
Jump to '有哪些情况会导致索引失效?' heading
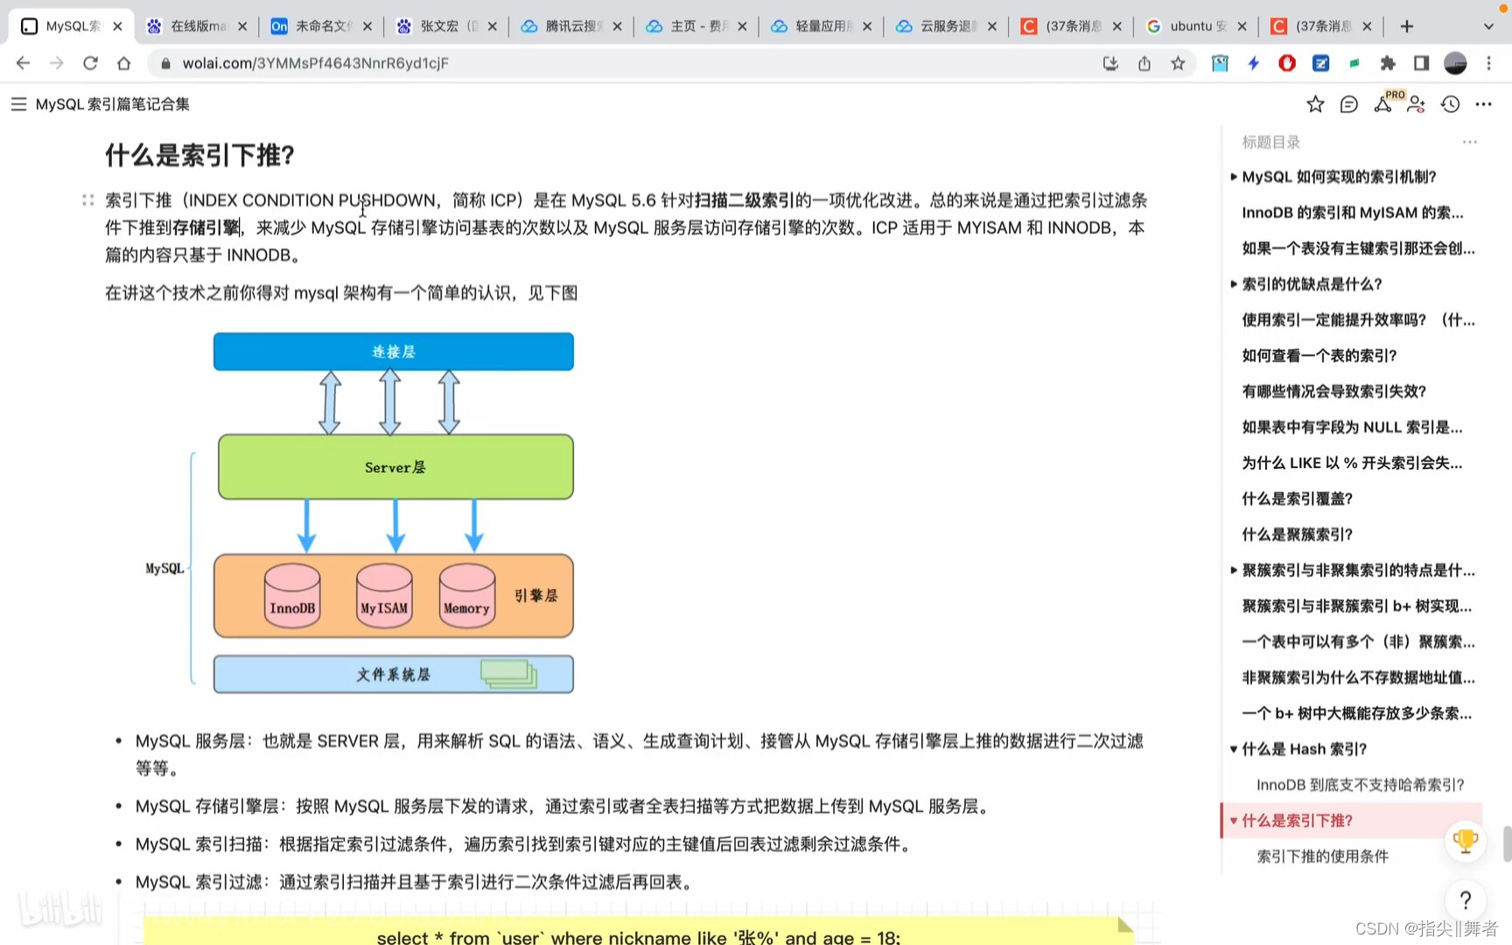(x=1334, y=392)
